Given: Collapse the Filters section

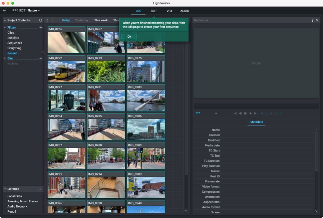Looking at the screenshot, I should point(5,27).
